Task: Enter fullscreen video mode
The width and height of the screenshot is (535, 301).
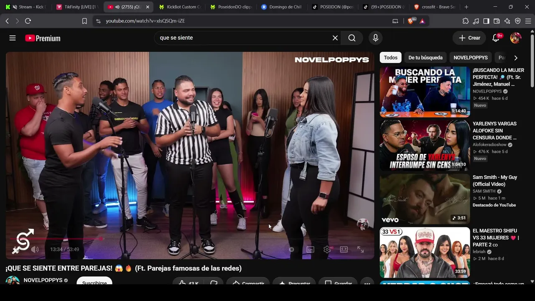Action: [360, 250]
